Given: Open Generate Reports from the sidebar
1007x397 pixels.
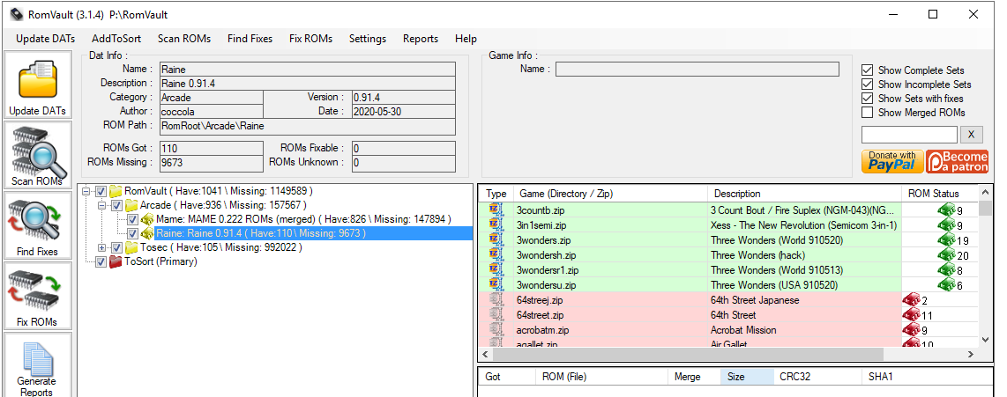Looking at the screenshot, I should tap(38, 365).
